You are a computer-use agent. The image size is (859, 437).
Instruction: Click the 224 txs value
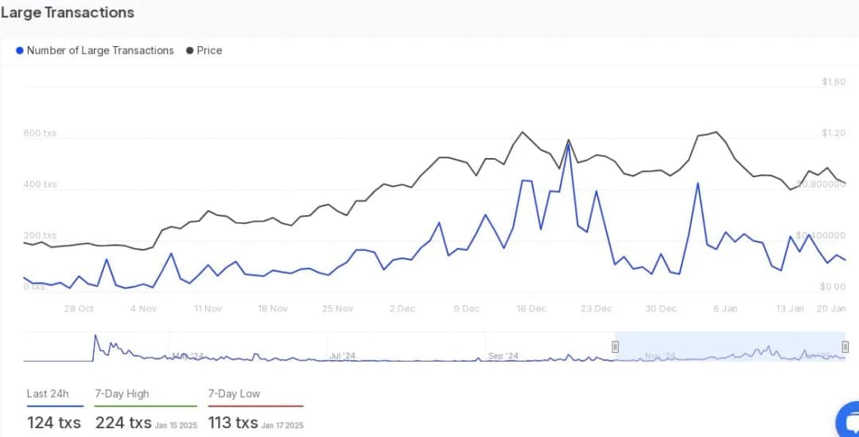click(x=123, y=423)
